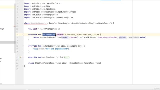Click RecyclerView.ViewHolder(view) on line 26
This screenshot has width=160, height=90.
[x=85, y=63]
